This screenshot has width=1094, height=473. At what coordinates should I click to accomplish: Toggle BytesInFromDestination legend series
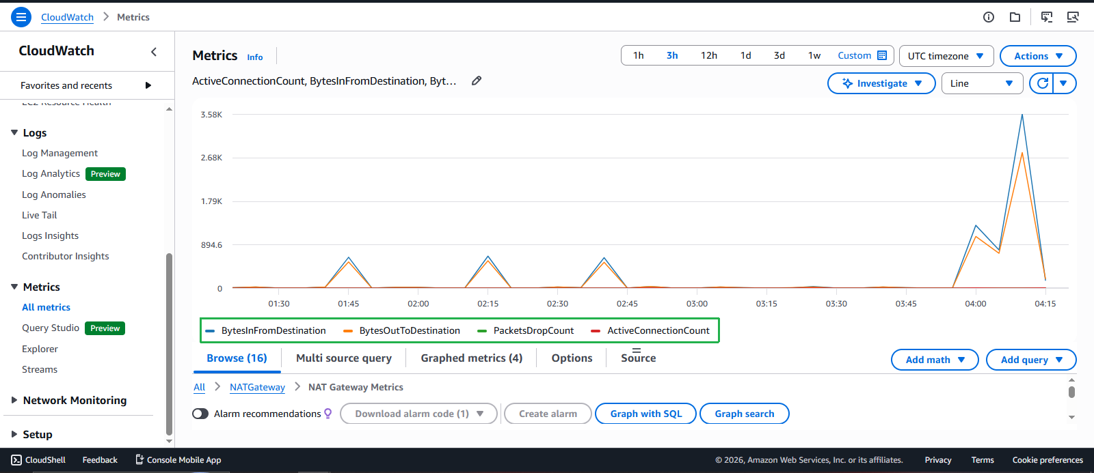tap(266, 330)
